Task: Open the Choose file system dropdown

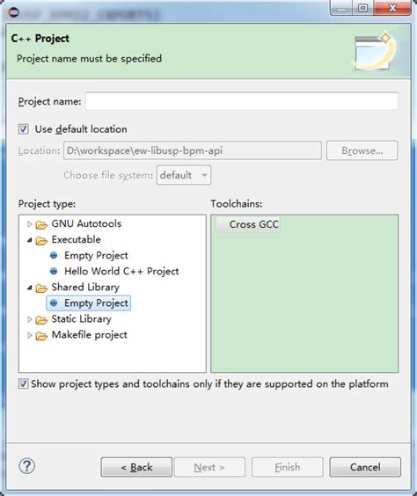Action: tap(184, 175)
